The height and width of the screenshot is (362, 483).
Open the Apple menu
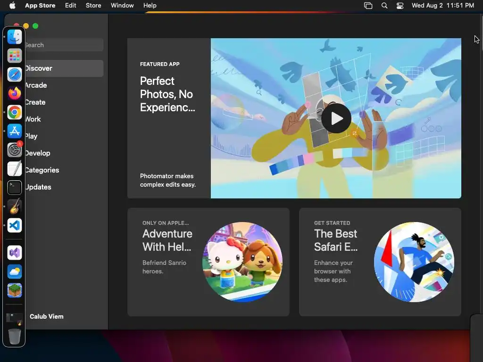pos(12,6)
